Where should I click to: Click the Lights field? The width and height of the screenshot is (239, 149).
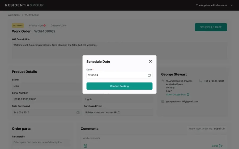(x=118, y=99)
